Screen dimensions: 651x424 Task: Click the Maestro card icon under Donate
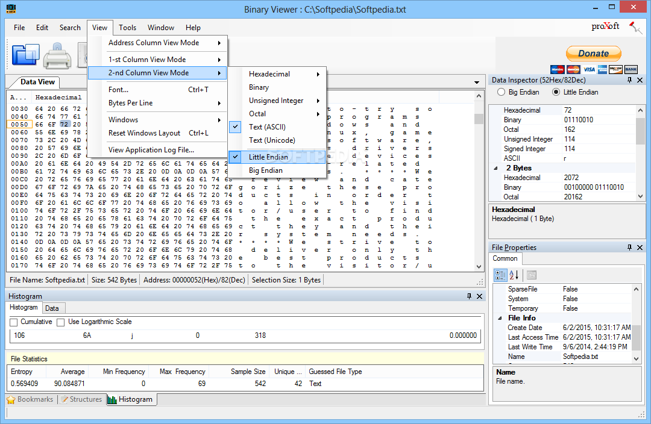(x=557, y=69)
